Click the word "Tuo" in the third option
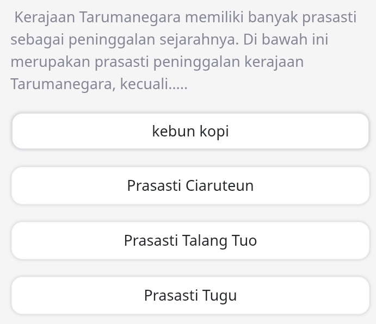This screenshot has width=376, height=324. click(244, 240)
